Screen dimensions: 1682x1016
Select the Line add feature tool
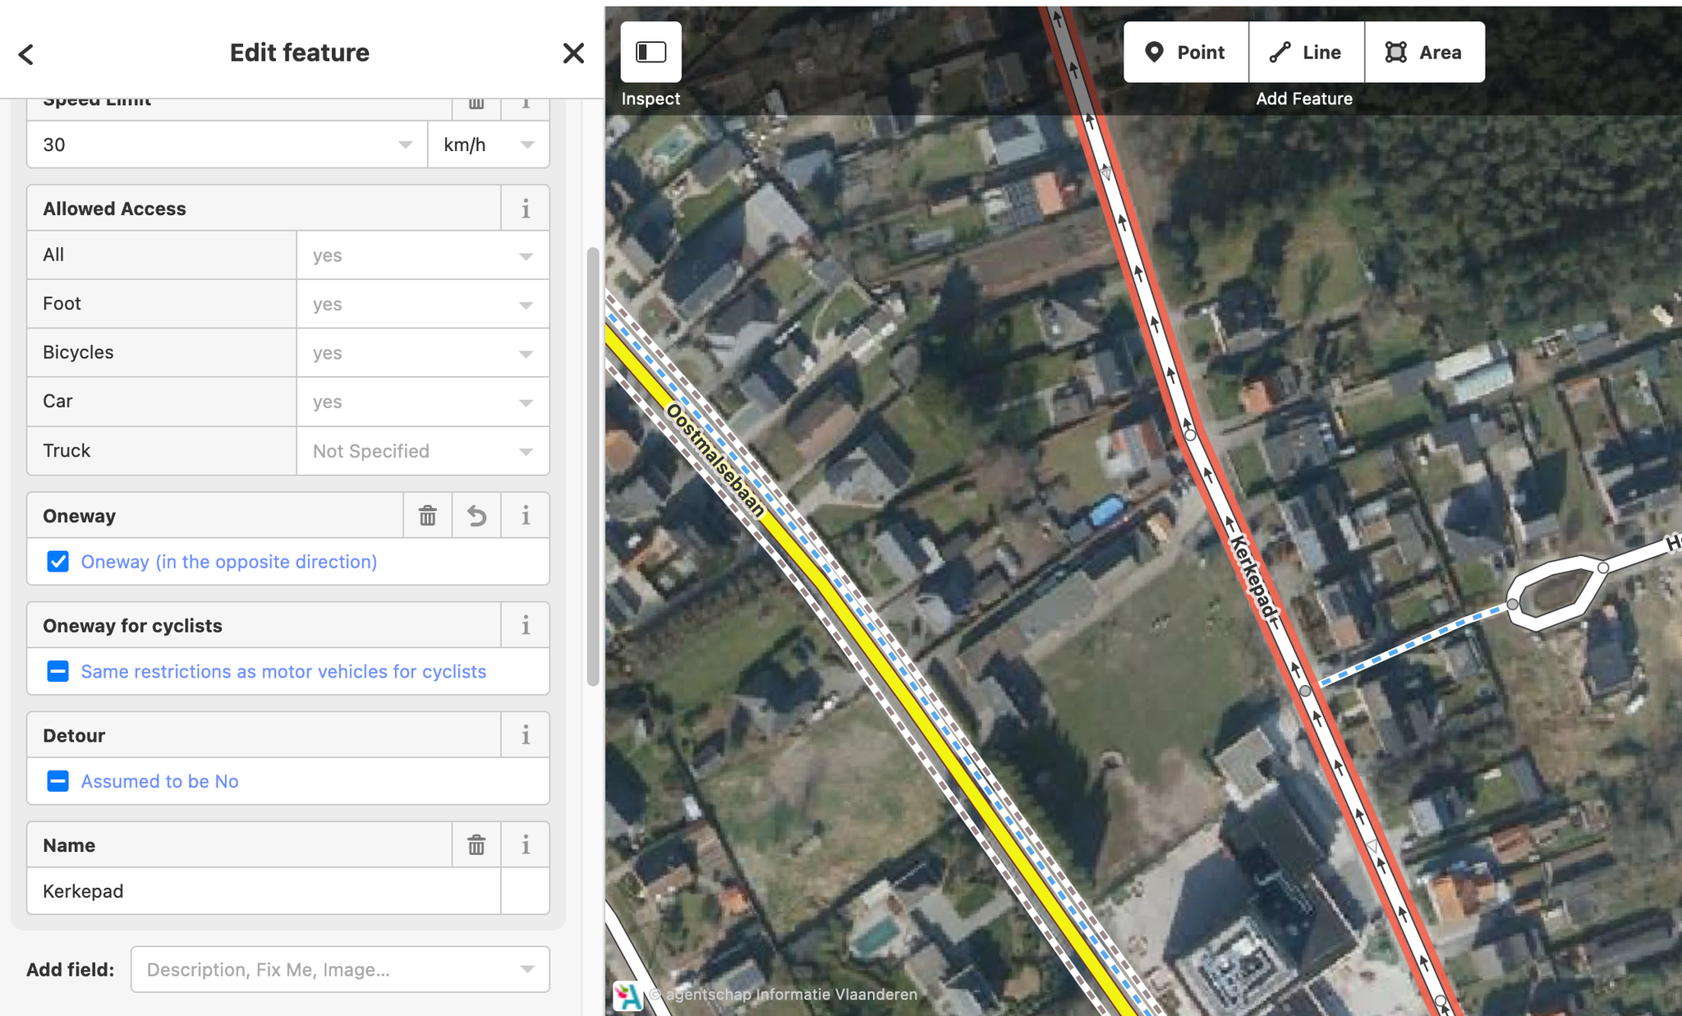click(1306, 52)
